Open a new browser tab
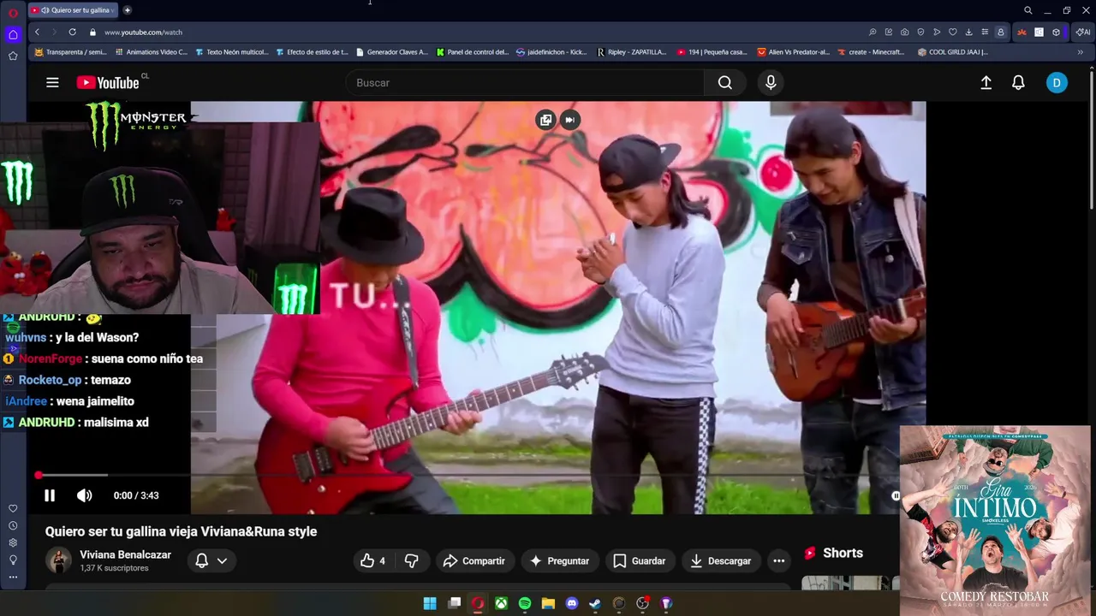1096x616 pixels. [x=128, y=10]
